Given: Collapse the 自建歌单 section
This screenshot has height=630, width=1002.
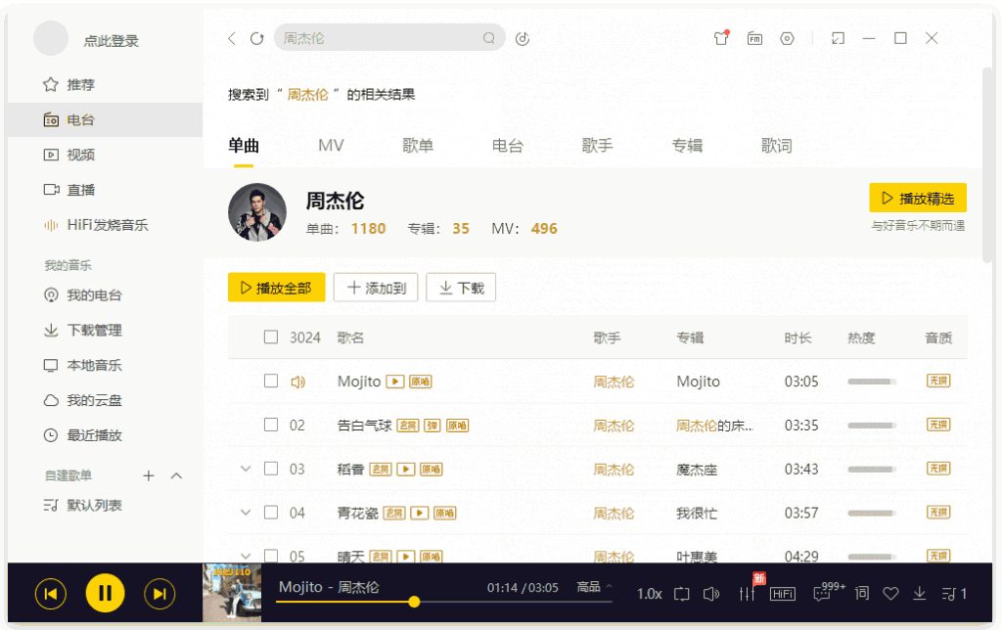Looking at the screenshot, I should point(177,475).
